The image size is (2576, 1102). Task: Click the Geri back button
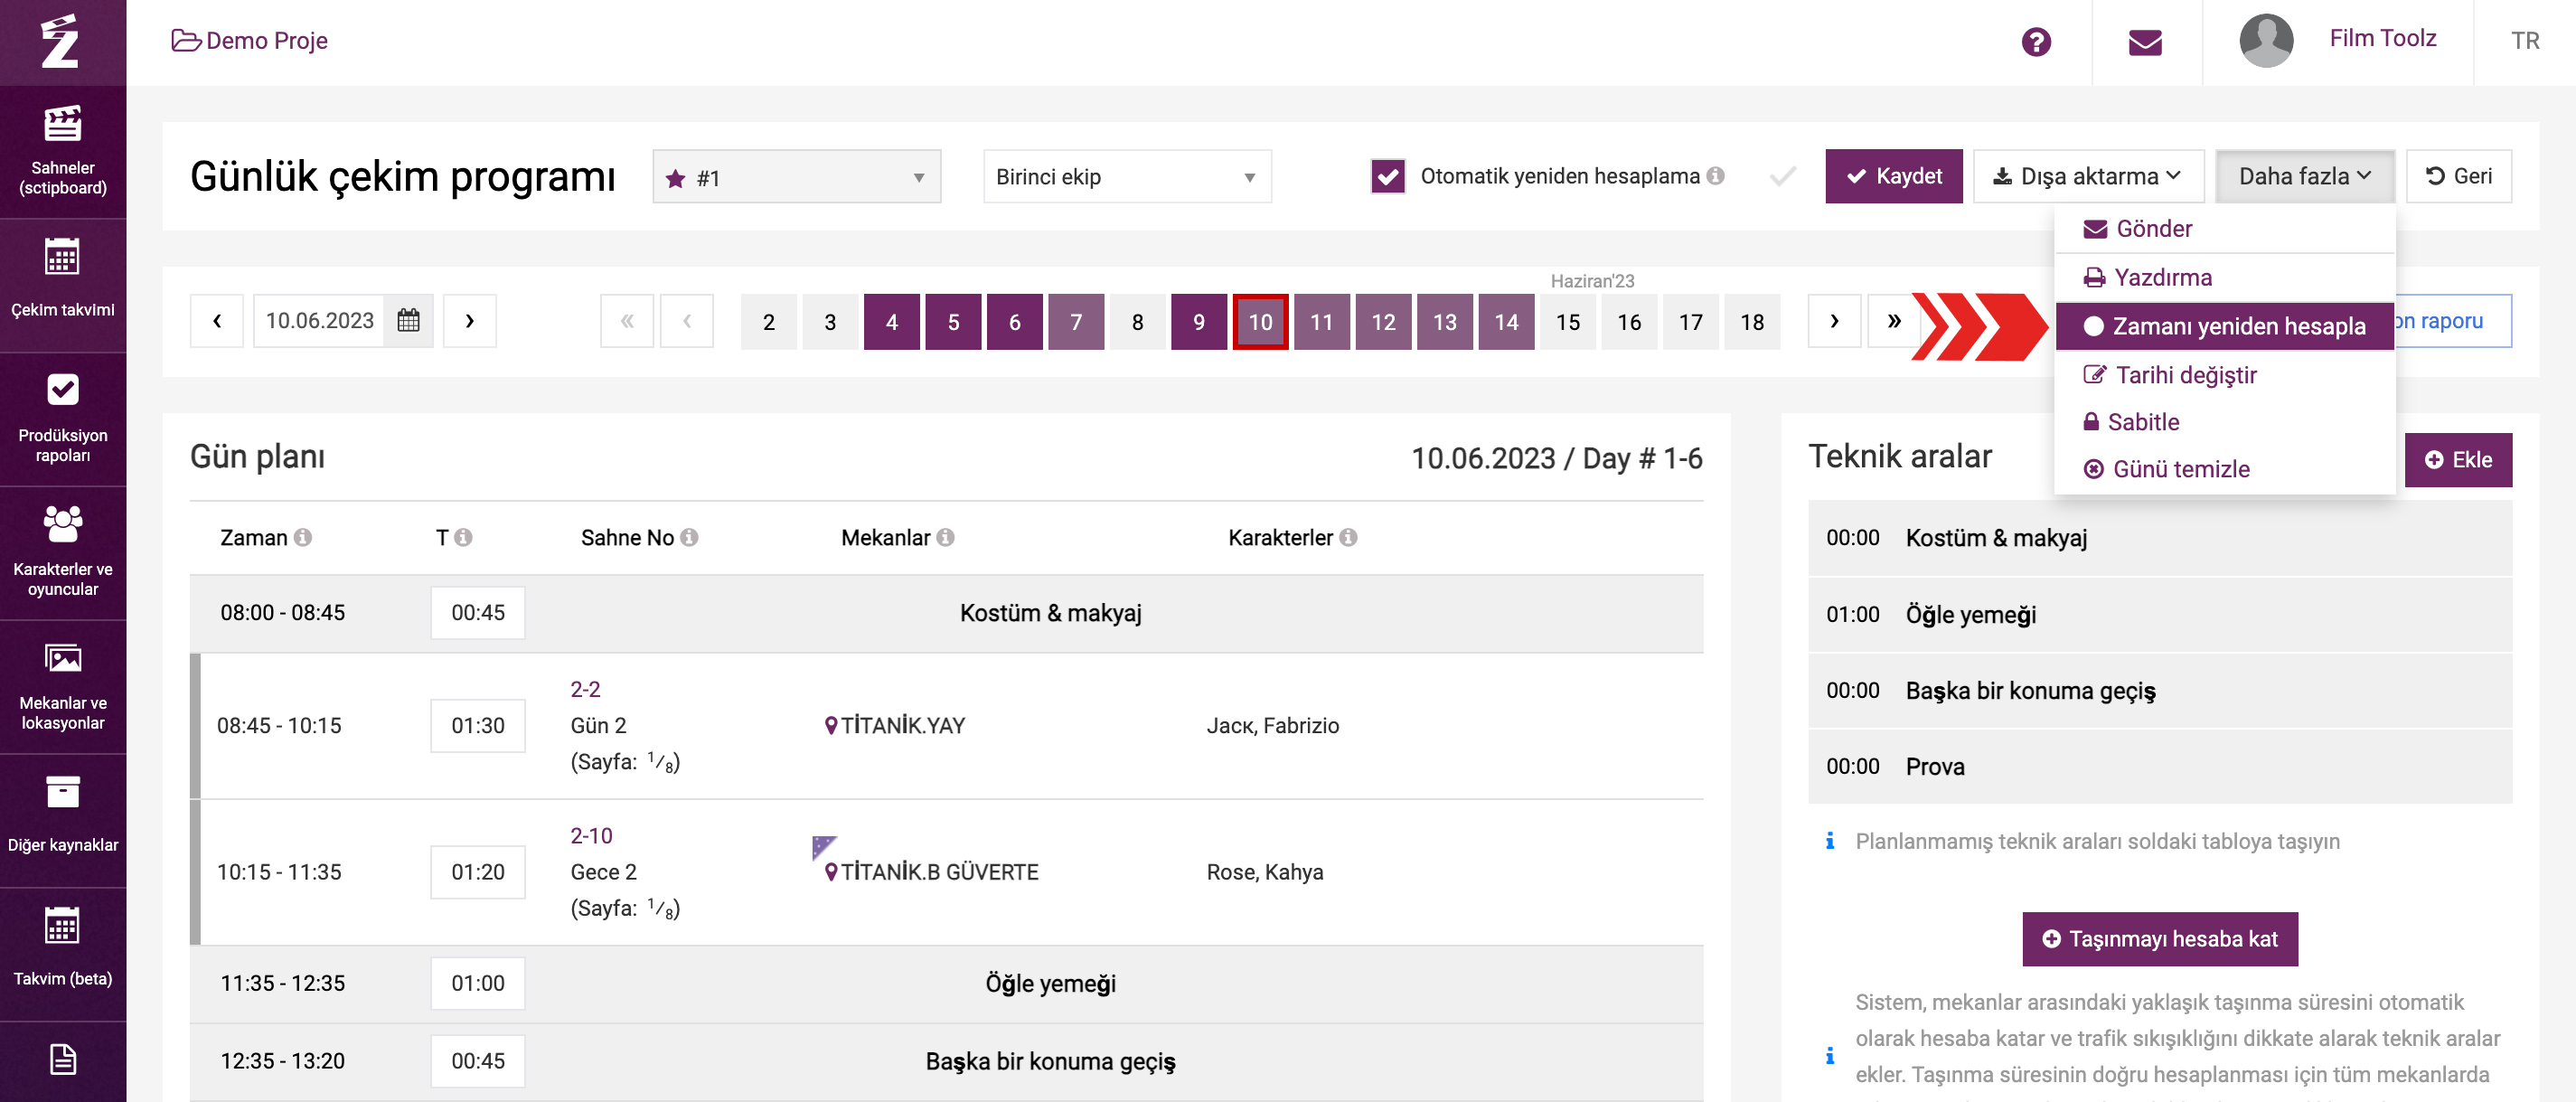(2458, 176)
